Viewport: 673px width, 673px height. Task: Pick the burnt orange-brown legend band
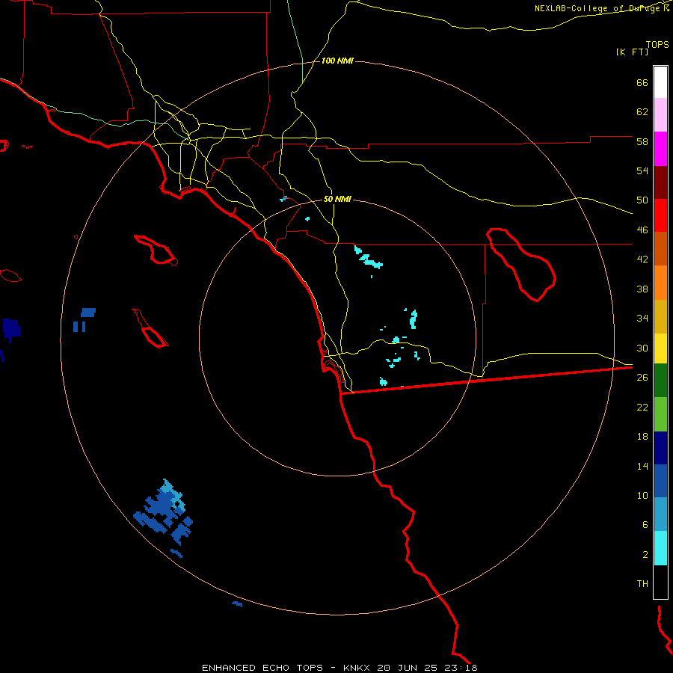tap(660, 249)
